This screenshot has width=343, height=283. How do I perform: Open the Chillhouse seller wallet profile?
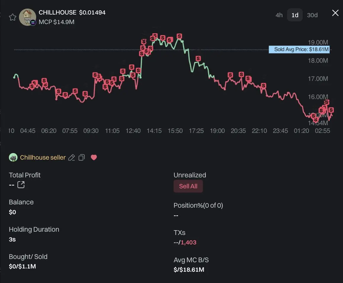43,158
